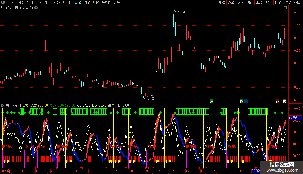Switch to the 分时 intraday view
This screenshot has height=174, width=303.
[11, 2]
